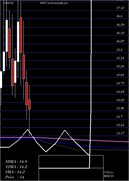Select the 13.7 price axis label

click(119, 117)
